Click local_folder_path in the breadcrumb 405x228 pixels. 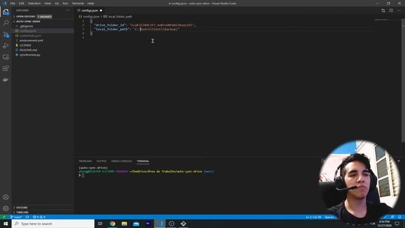click(120, 16)
